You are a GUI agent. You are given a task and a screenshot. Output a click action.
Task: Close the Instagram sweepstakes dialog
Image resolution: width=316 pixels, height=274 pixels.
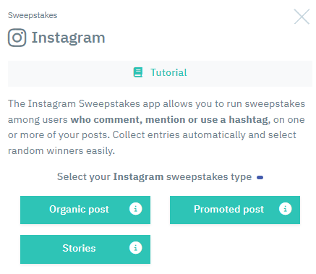click(x=302, y=17)
